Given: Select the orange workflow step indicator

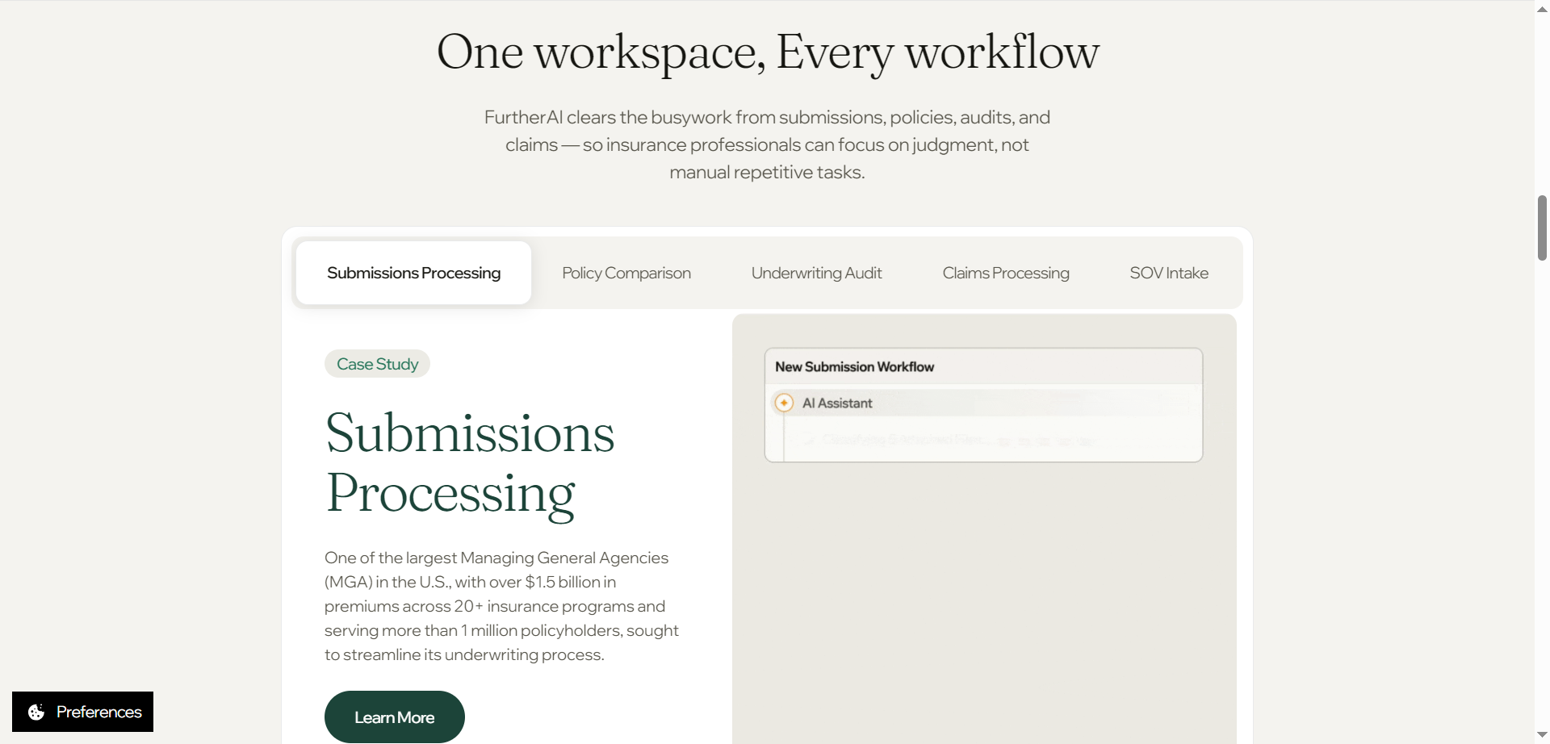Looking at the screenshot, I should click(783, 402).
